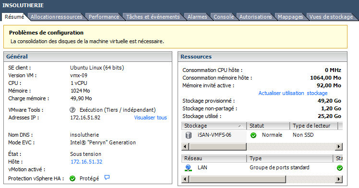Screen dimensions: 359x188
Task: Click the 49,20 Go provisioned storage value
Action: [x=329, y=101]
